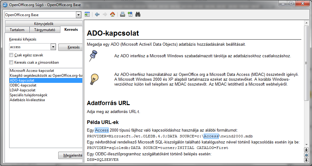The width and height of the screenshot is (312, 166).
Task: Minimize the help window
Action: click(x=283, y=3)
